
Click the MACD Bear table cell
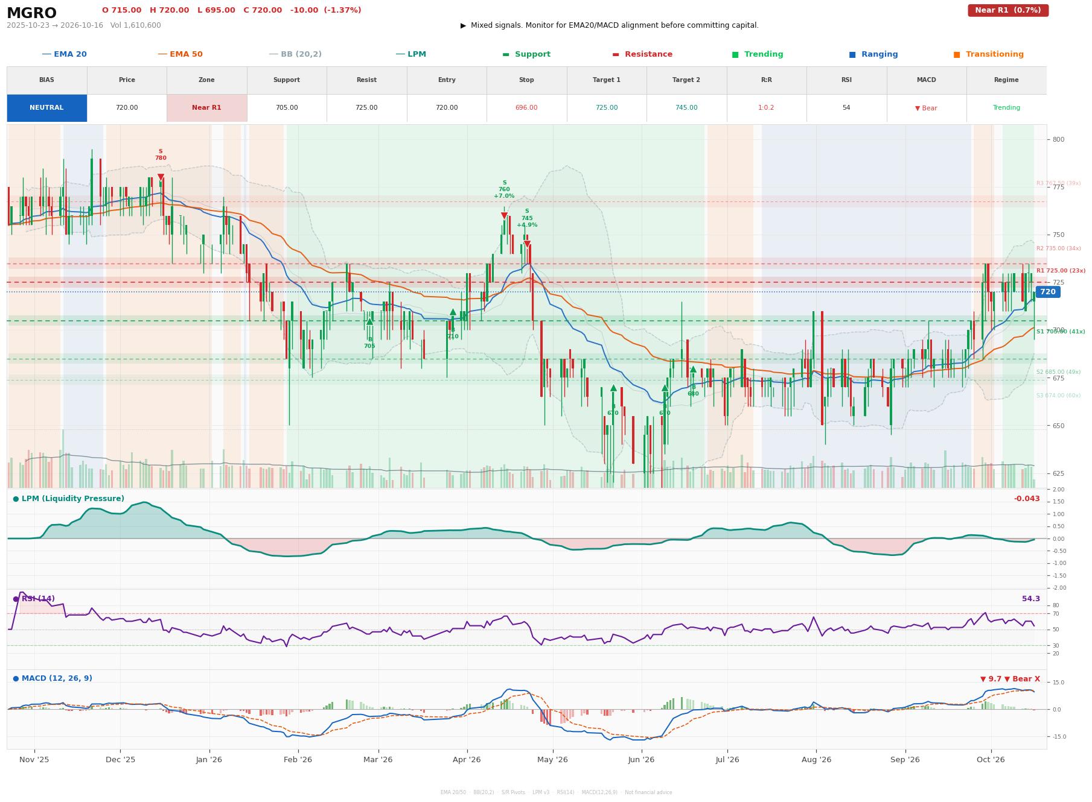click(x=926, y=108)
